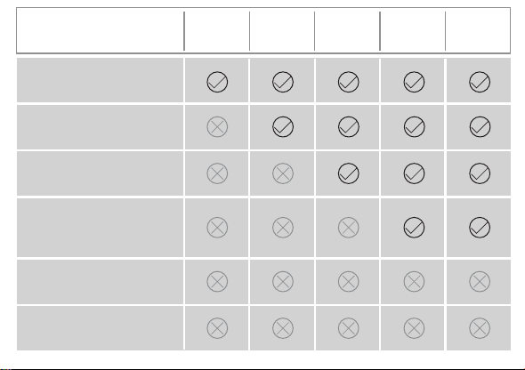The image size is (525, 370).
Task: Click the checkmark in second row, fourth column
Action: (x=414, y=127)
